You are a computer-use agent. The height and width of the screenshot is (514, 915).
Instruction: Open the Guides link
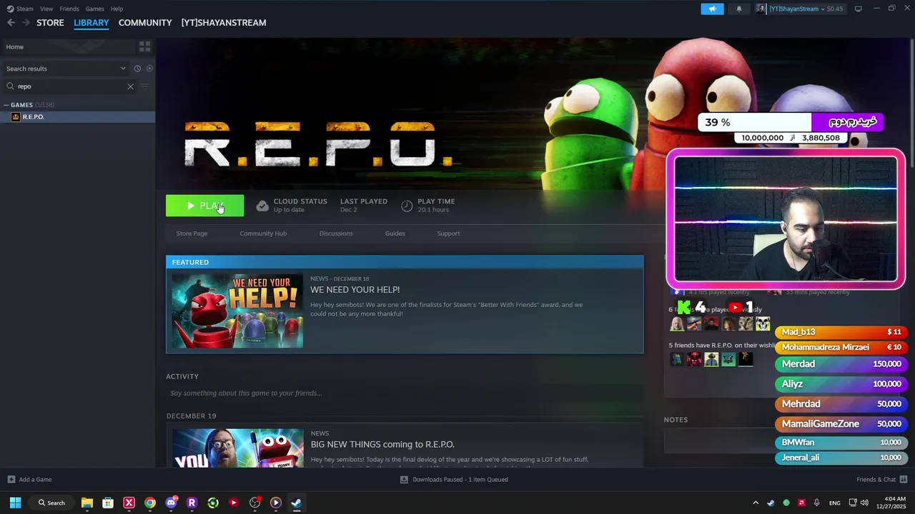395,233
